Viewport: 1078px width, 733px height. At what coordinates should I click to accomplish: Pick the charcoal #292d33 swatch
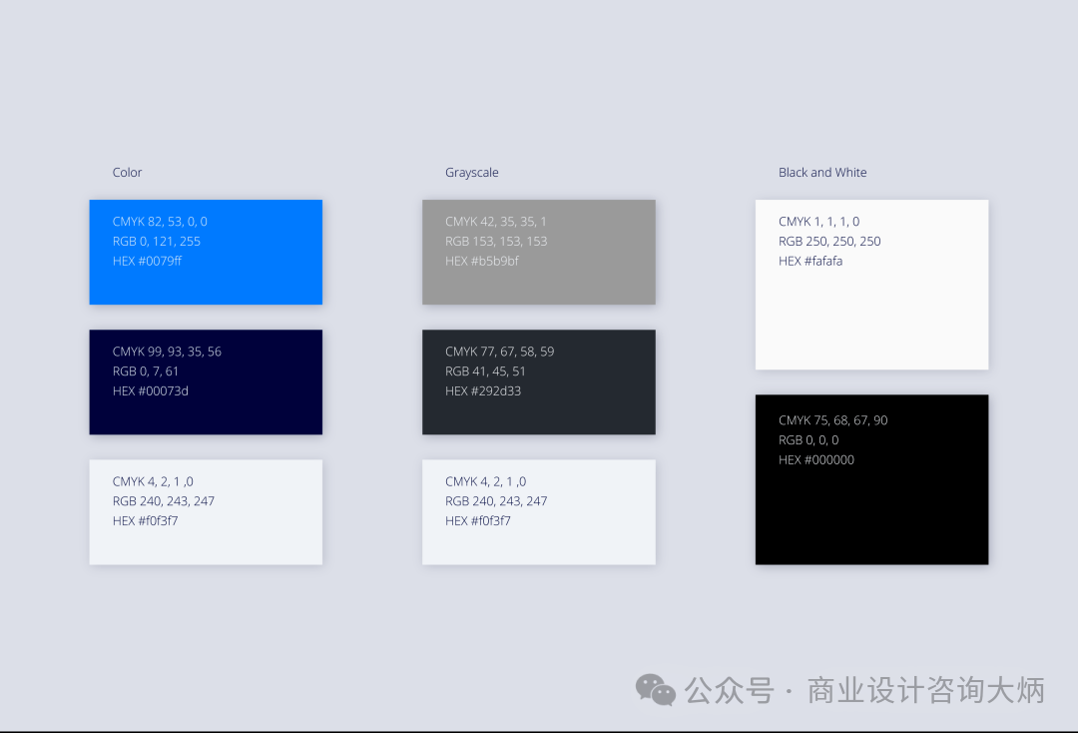[538, 381]
